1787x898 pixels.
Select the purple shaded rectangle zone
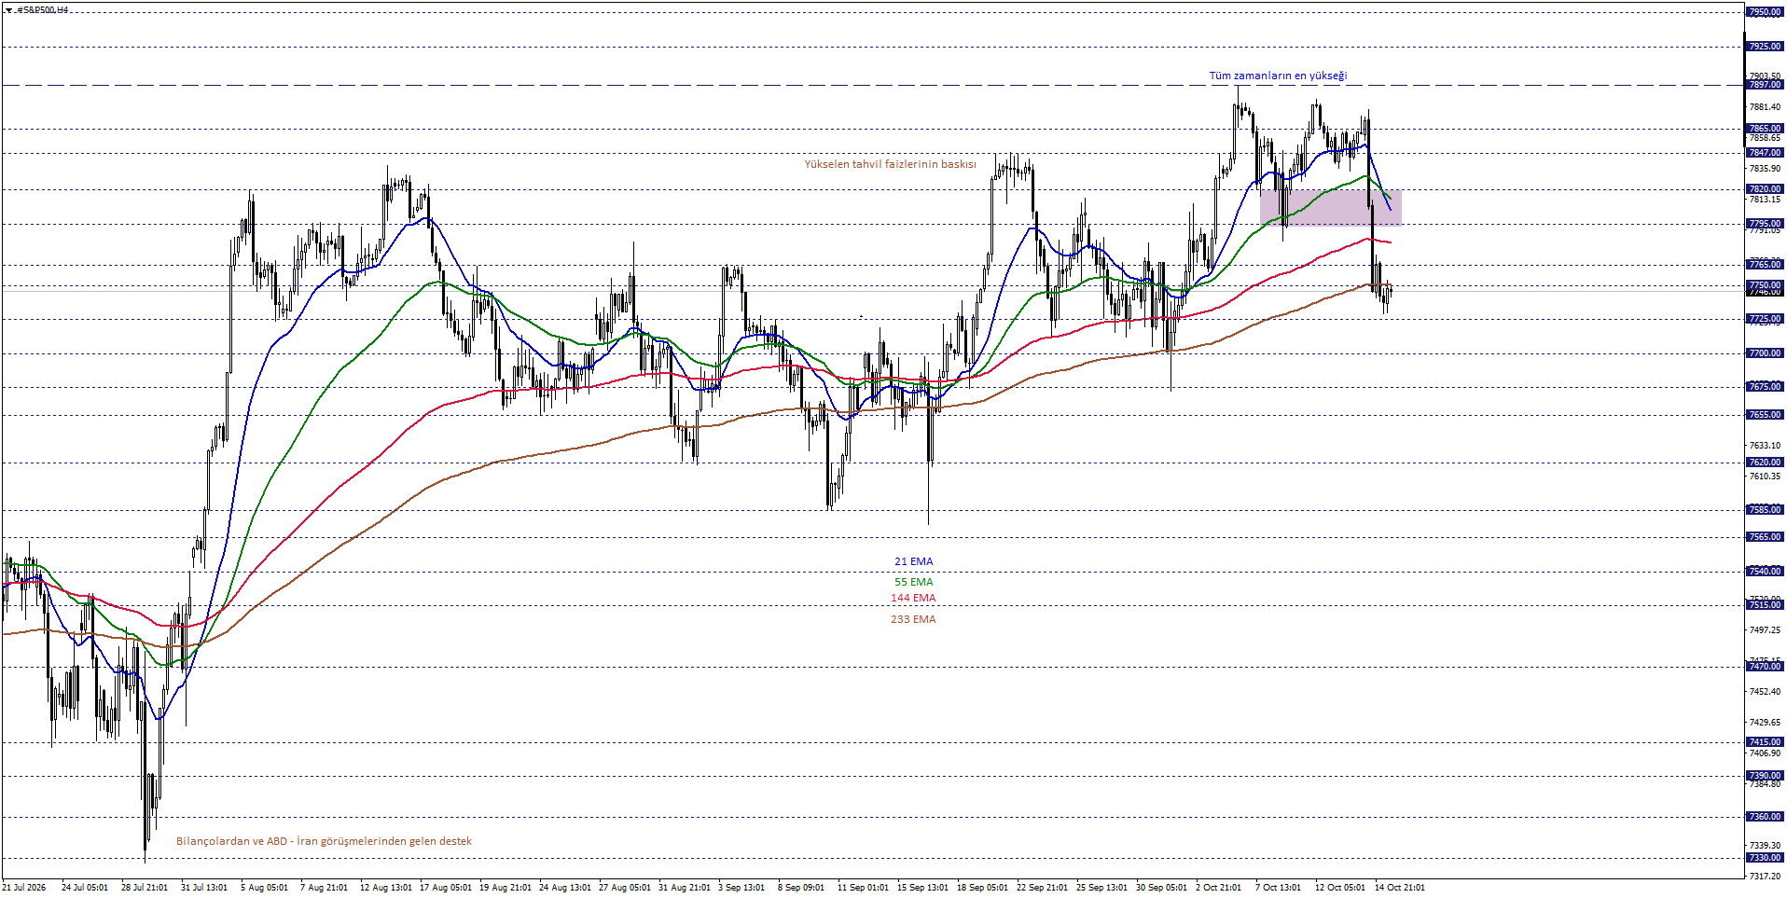pyautogui.click(x=1330, y=207)
